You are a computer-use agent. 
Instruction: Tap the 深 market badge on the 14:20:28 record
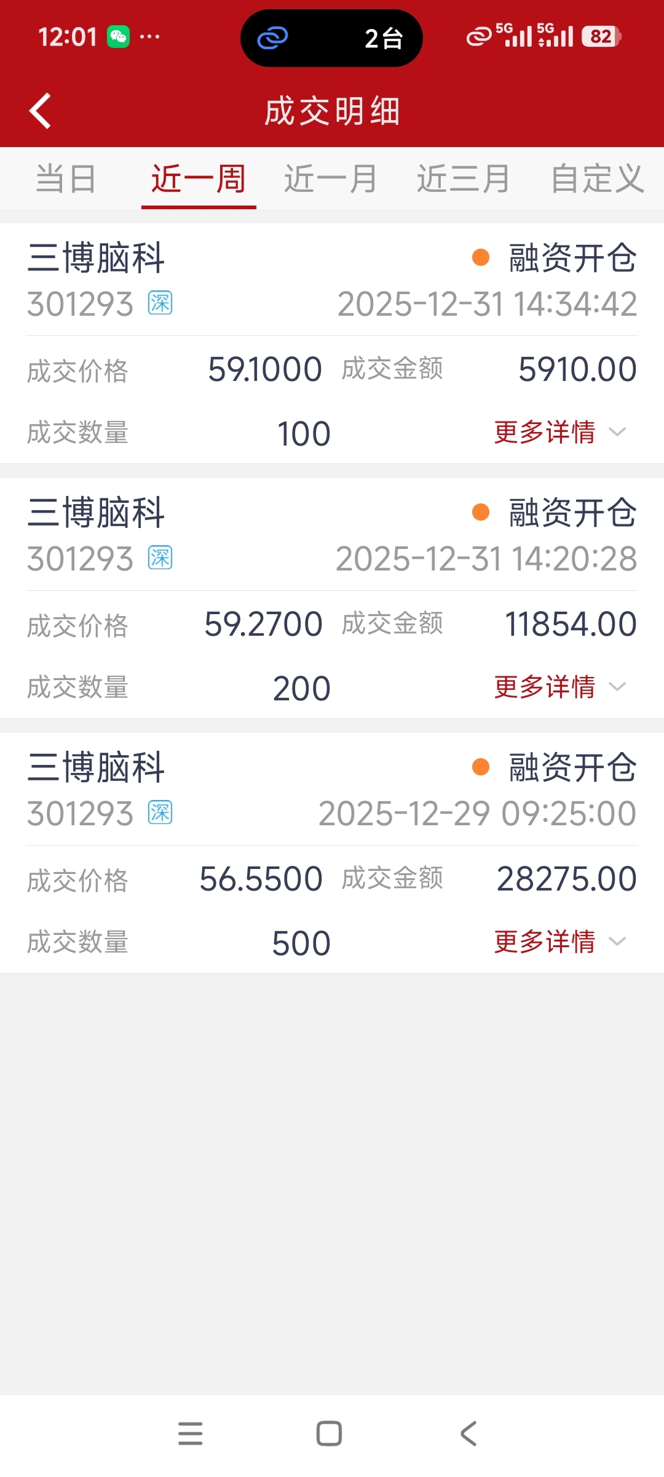tap(160, 558)
